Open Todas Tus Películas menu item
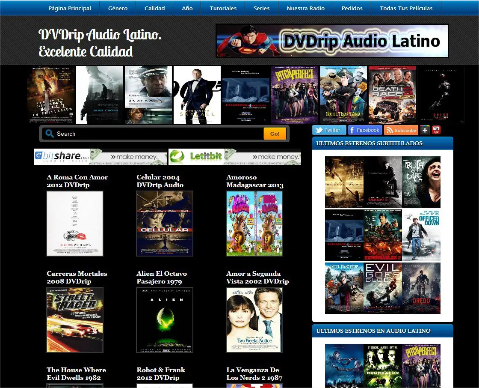 (406, 8)
